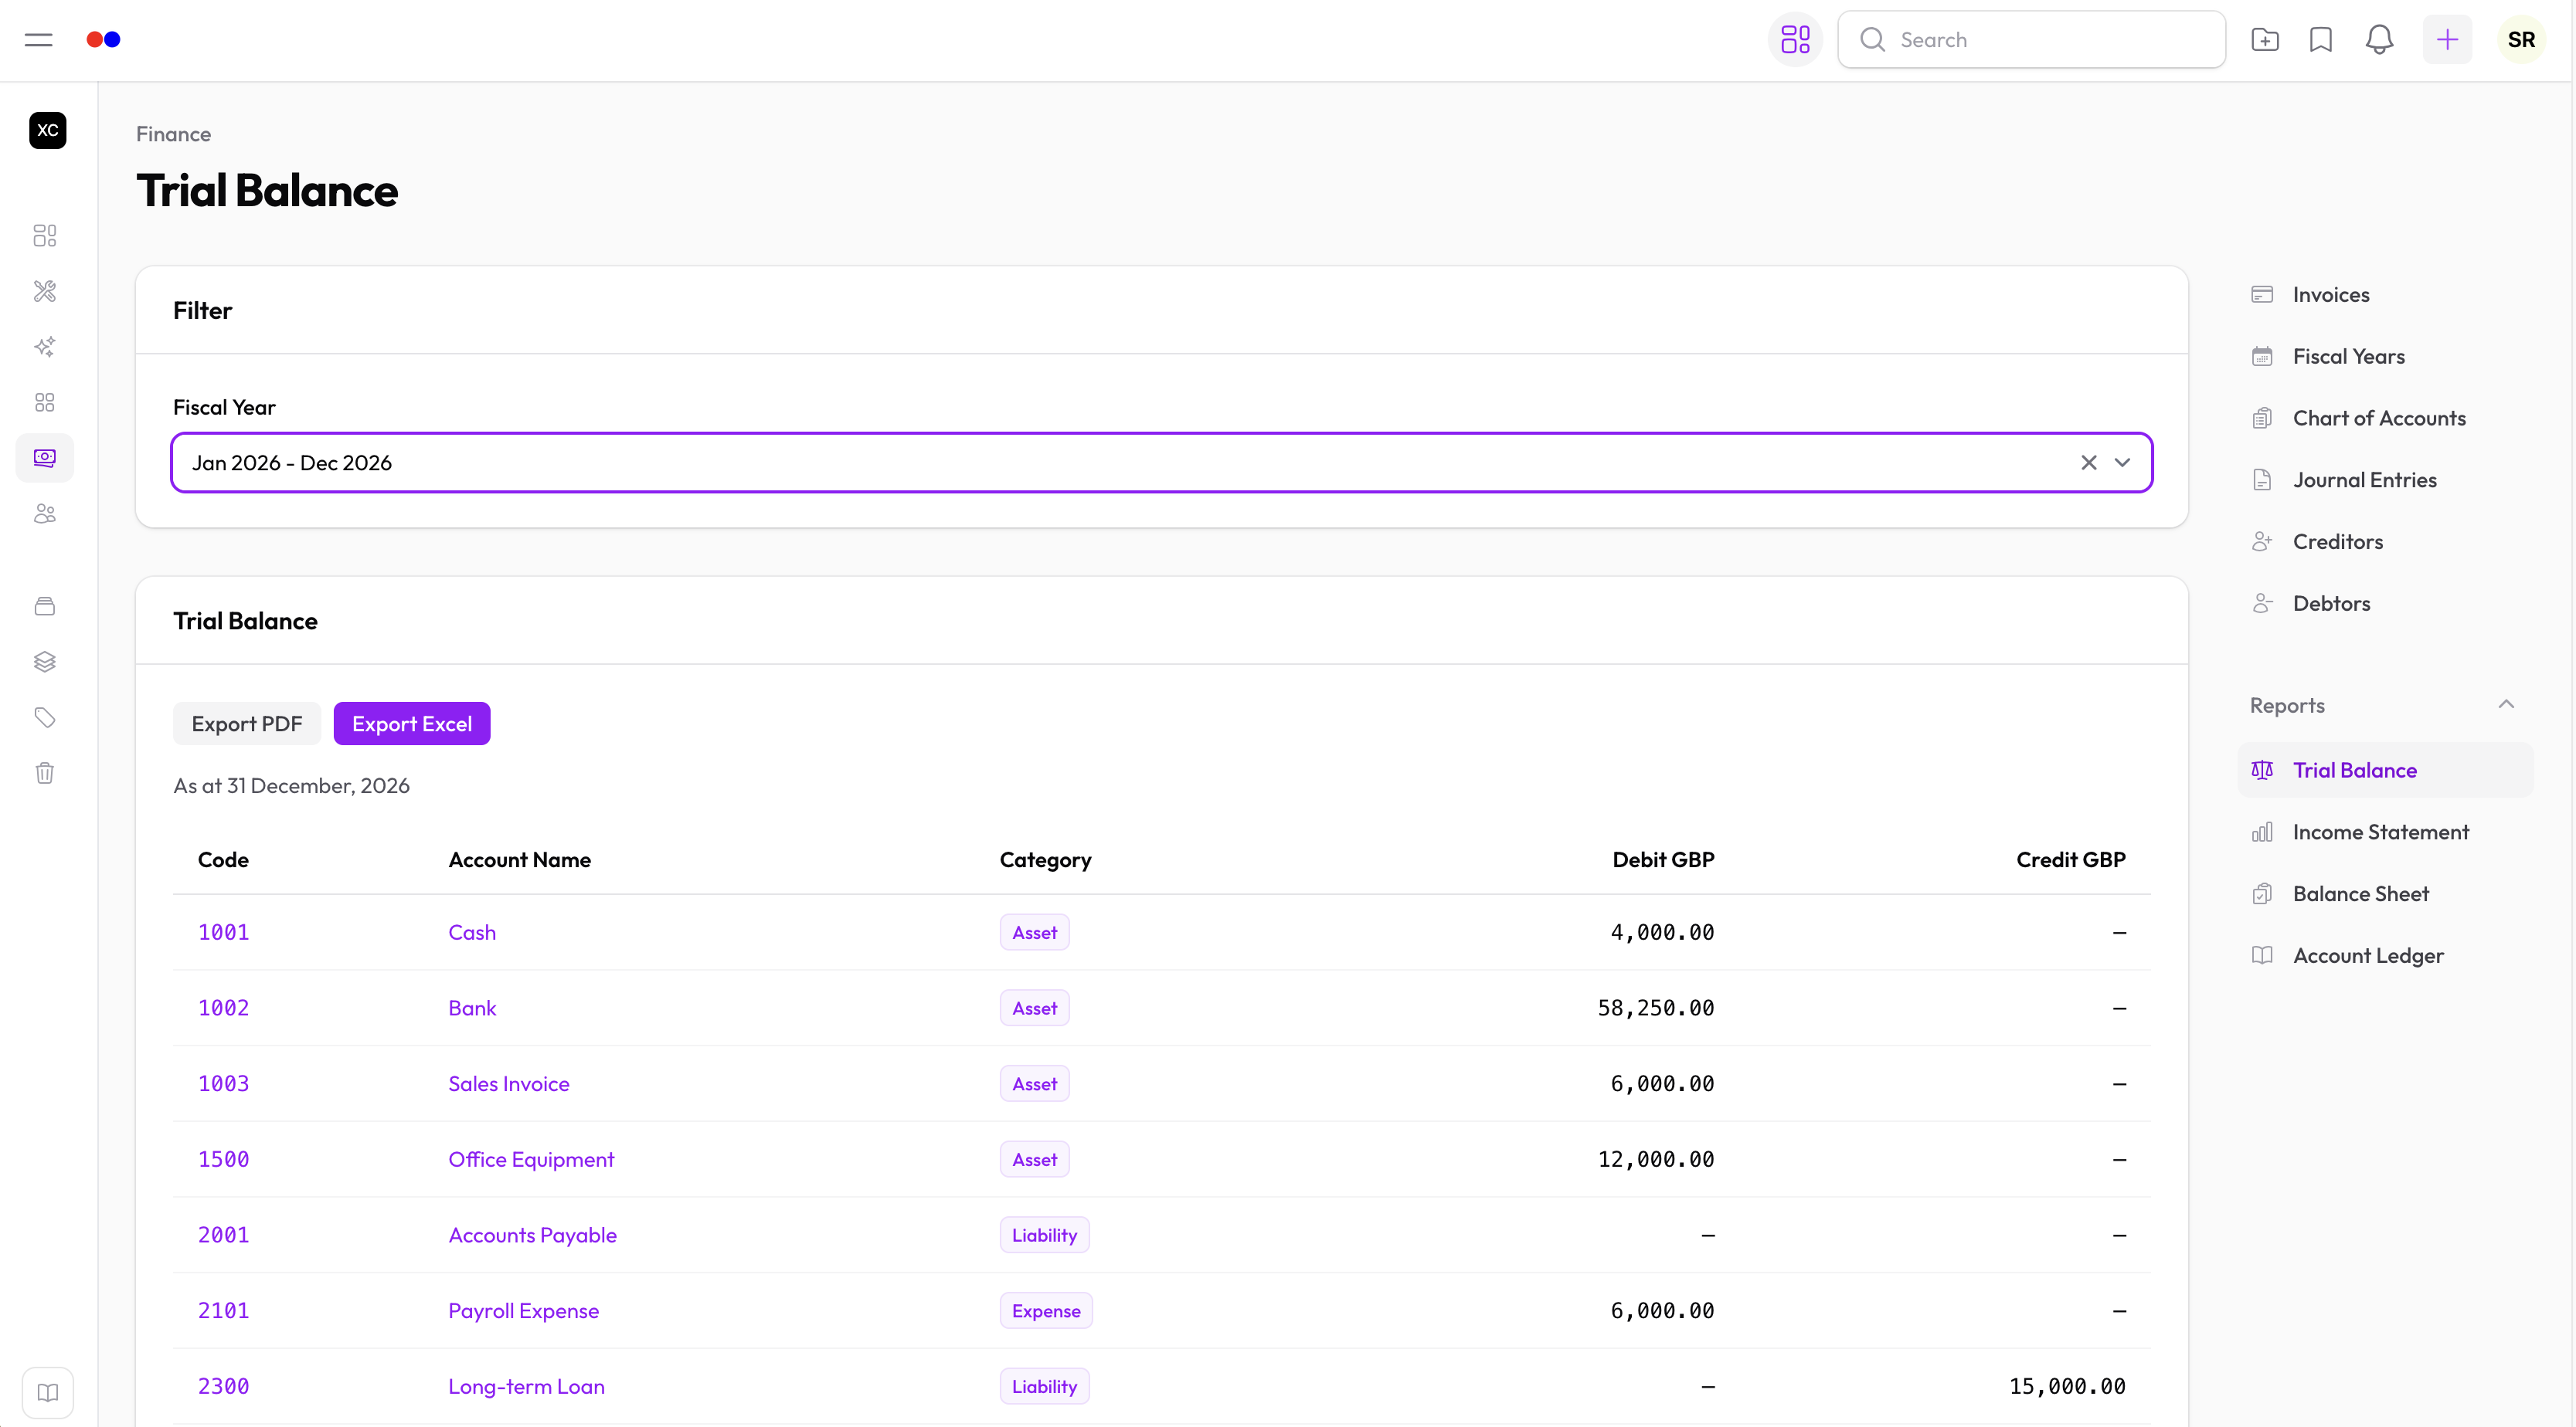The height and width of the screenshot is (1427, 2576).
Task: Open the storage box icon in the left sidebar
Action: pyautogui.click(x=45, y=607)
